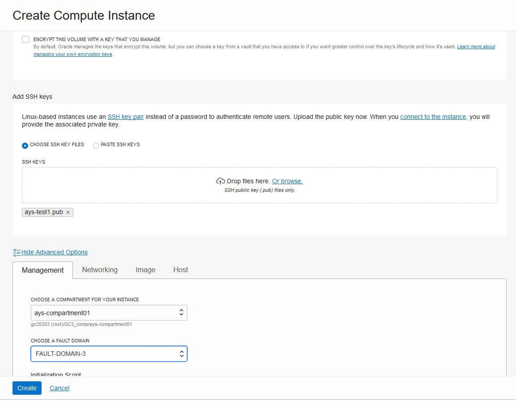Enable encrypting volume with your own key

25,39
